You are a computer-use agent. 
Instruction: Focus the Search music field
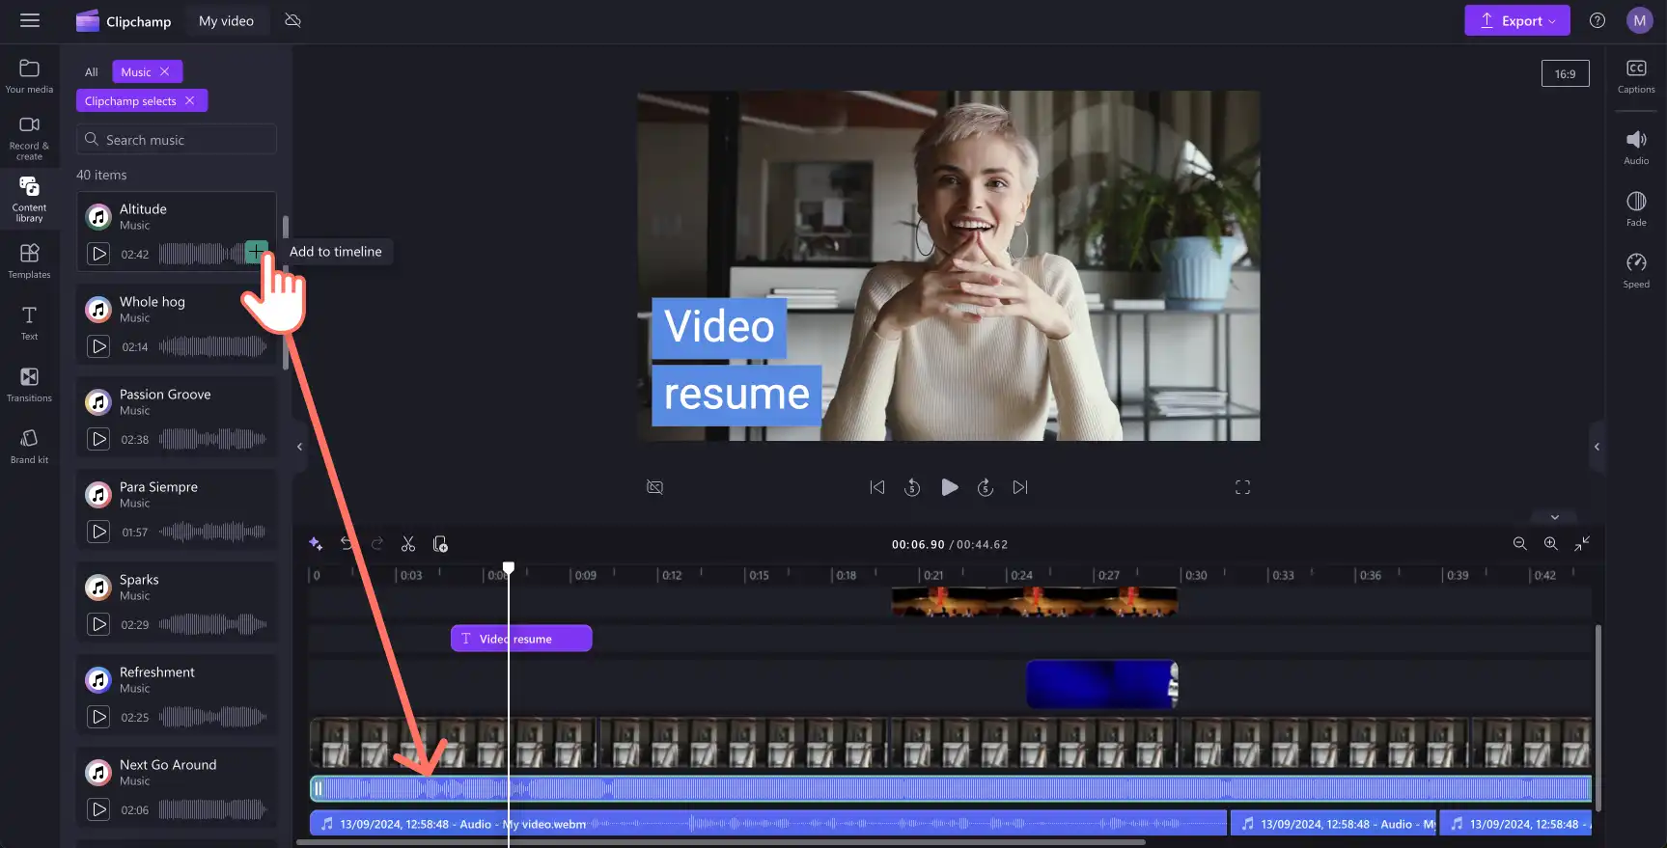(x=177, y=140)
